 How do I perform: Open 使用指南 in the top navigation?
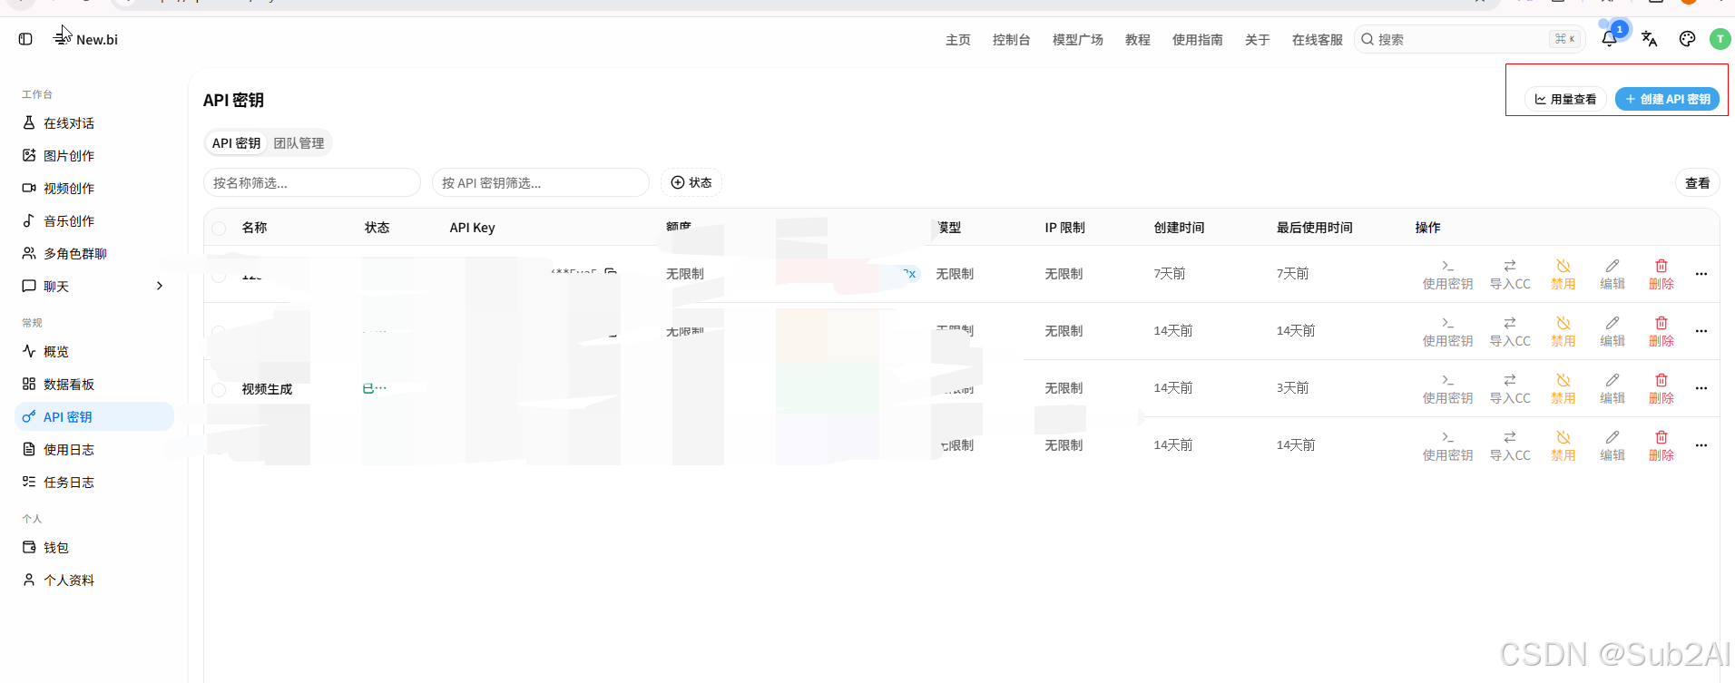pyautogui.click(x=1198, y=40)
